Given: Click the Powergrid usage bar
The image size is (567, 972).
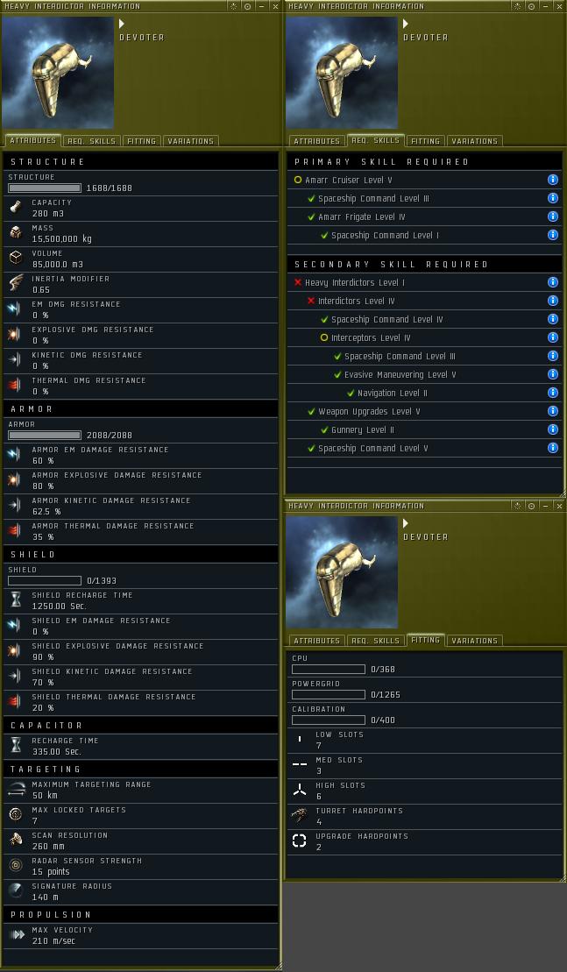Looking at the screenshot, I should coord(329,695).
